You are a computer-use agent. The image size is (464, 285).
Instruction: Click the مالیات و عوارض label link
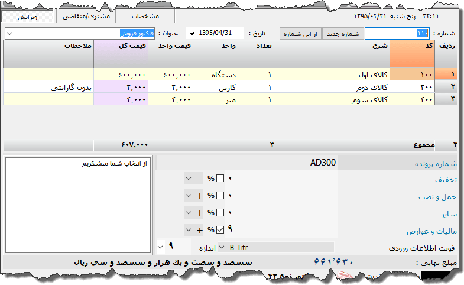pyautogui.click(x=431, y=231)
